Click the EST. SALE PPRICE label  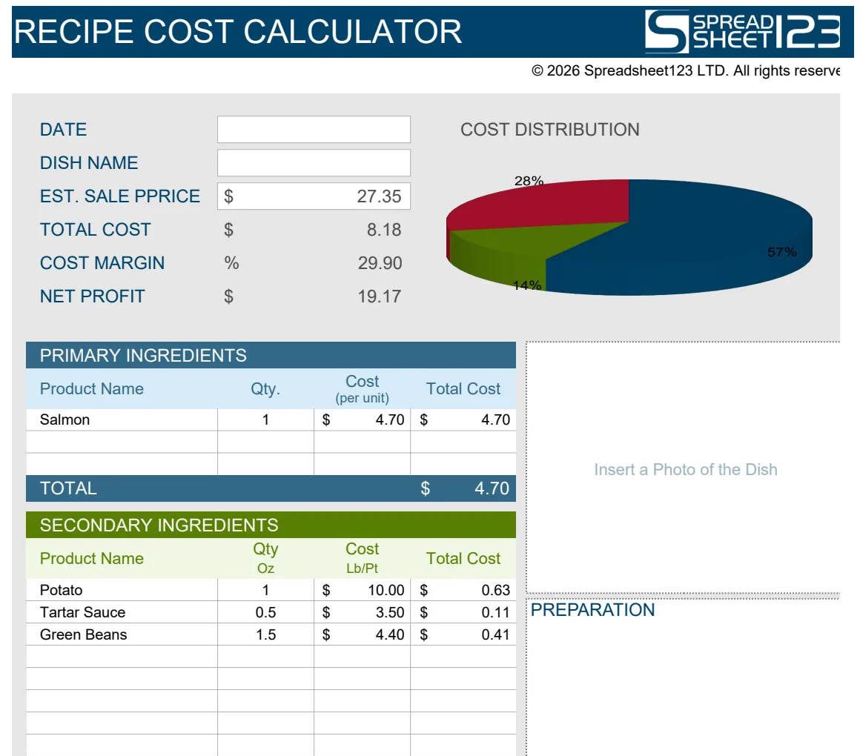click(119, 196)
